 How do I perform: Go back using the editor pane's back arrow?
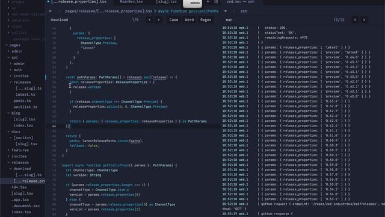51,11
